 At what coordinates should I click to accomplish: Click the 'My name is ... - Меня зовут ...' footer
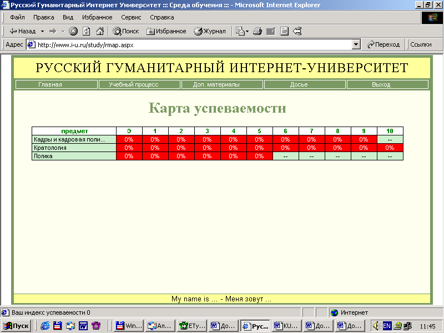[221, 299]
